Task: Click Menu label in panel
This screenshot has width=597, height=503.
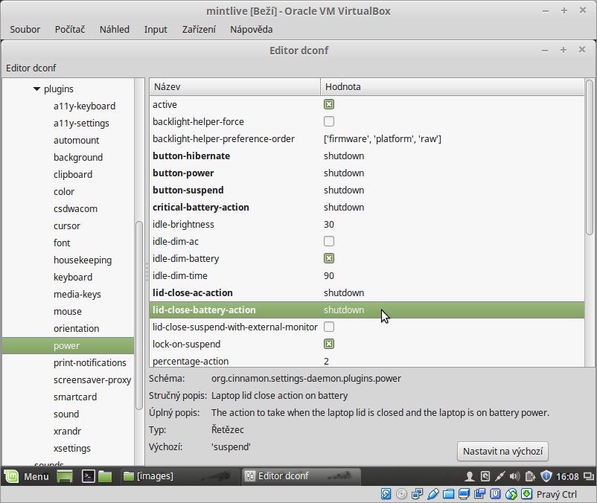Action: click(36, 476)
